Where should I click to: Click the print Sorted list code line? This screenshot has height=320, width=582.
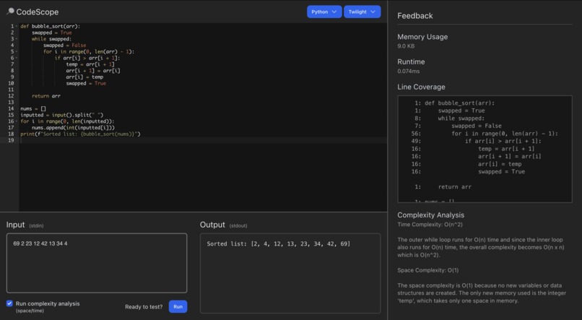coord(80,134)
